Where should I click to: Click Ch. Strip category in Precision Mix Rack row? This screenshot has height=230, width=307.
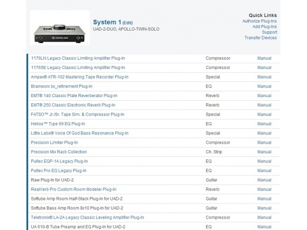(214, 152)
